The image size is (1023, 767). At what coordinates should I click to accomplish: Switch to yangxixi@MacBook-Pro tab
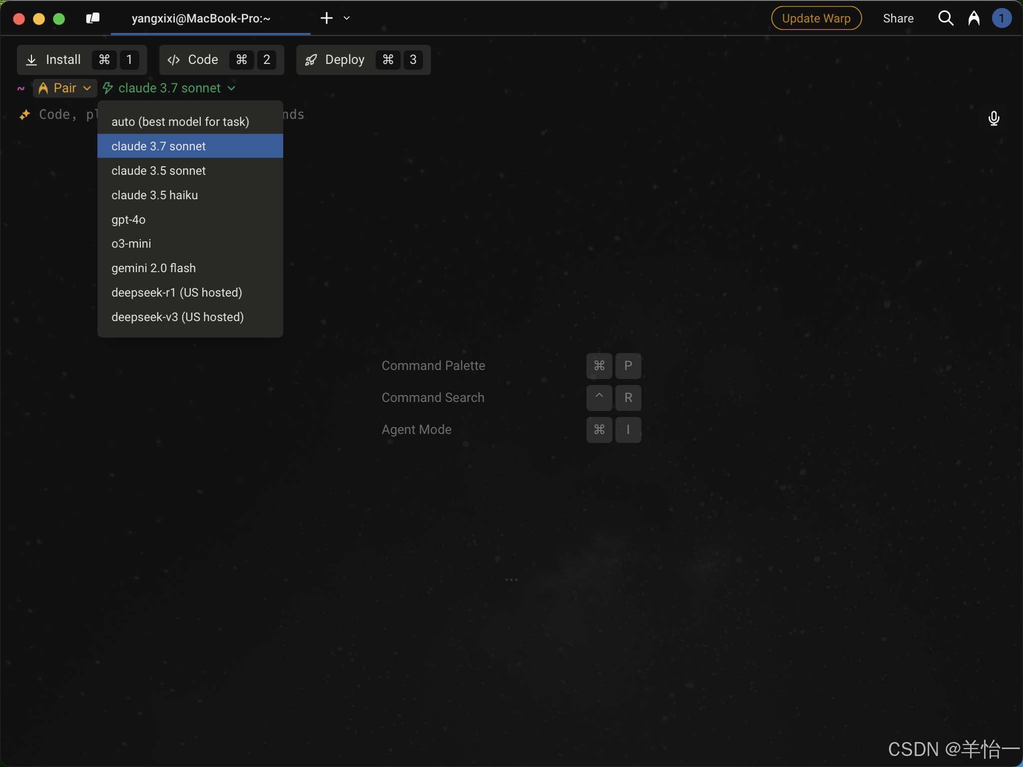[x=201, y=18]
